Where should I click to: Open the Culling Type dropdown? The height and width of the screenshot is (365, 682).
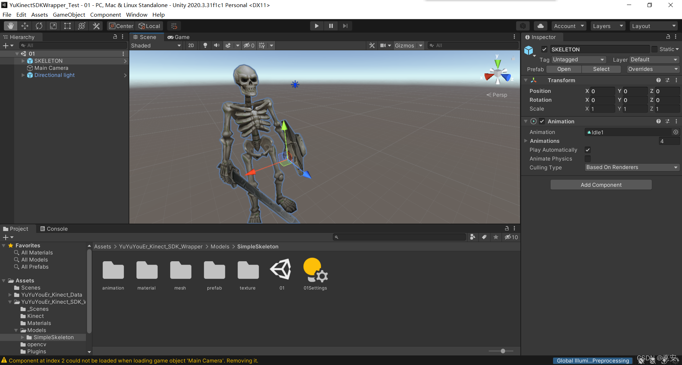[632, 167]
